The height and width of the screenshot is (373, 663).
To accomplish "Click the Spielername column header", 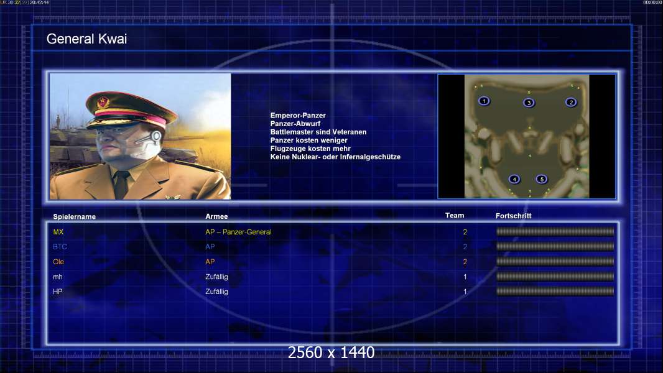I will click(75, 217).
